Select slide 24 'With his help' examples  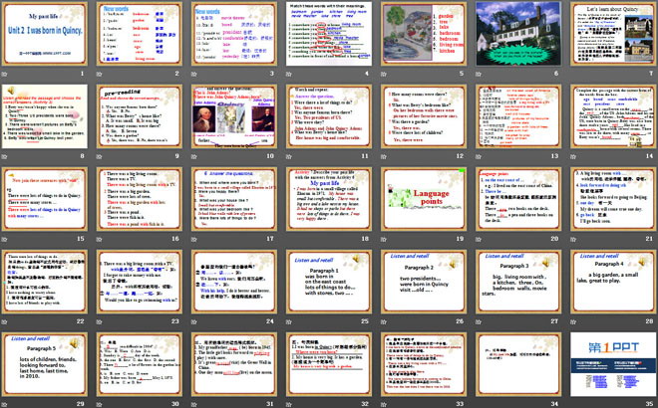click(234, 282)
